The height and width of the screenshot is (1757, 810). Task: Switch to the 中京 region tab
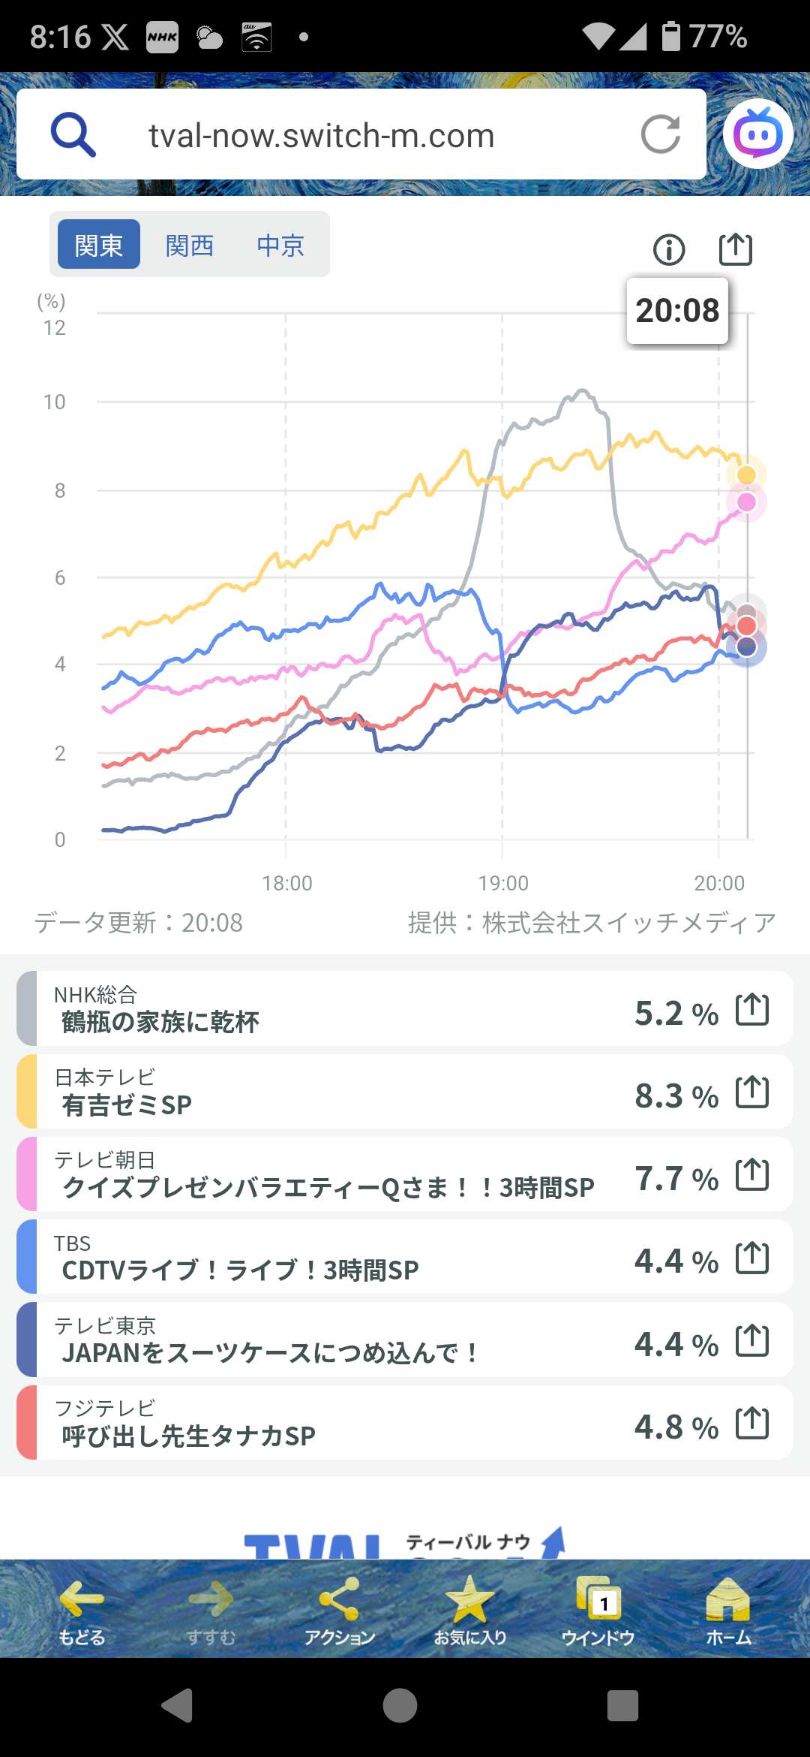pos(280,245)
